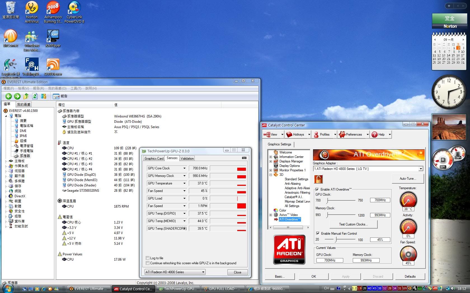The width and height of the screenshot is (470, 293).
Task: Open the 報告(R) menu in EVEREST
Action: pyautogui.click(x=39, y=88)
